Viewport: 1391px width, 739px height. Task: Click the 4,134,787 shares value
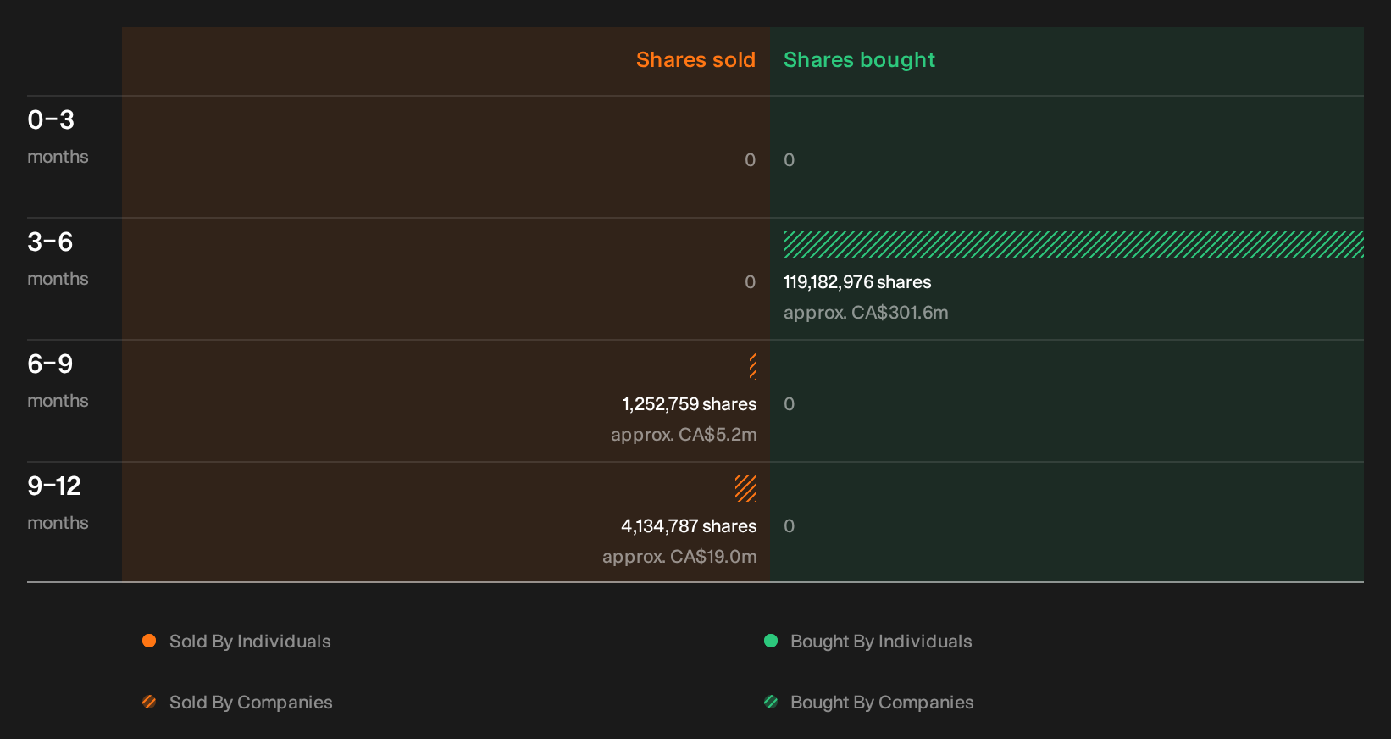point(689,526)
